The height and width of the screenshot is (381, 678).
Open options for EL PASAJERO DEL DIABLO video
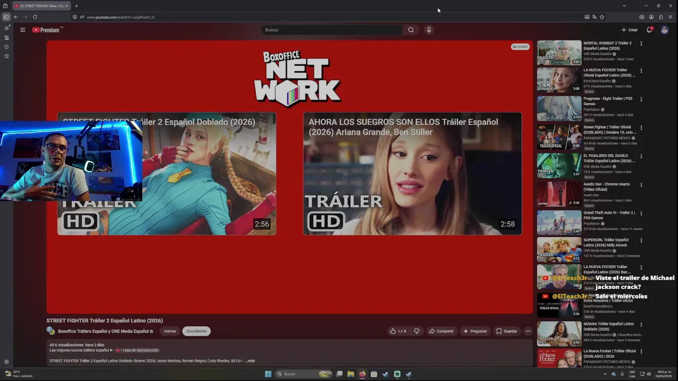click(641, 156)
